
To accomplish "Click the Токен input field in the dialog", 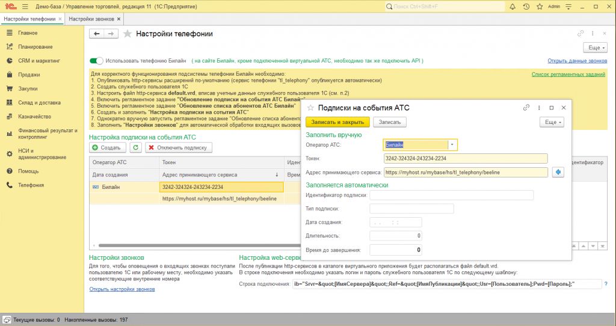I will coord(466,158).
